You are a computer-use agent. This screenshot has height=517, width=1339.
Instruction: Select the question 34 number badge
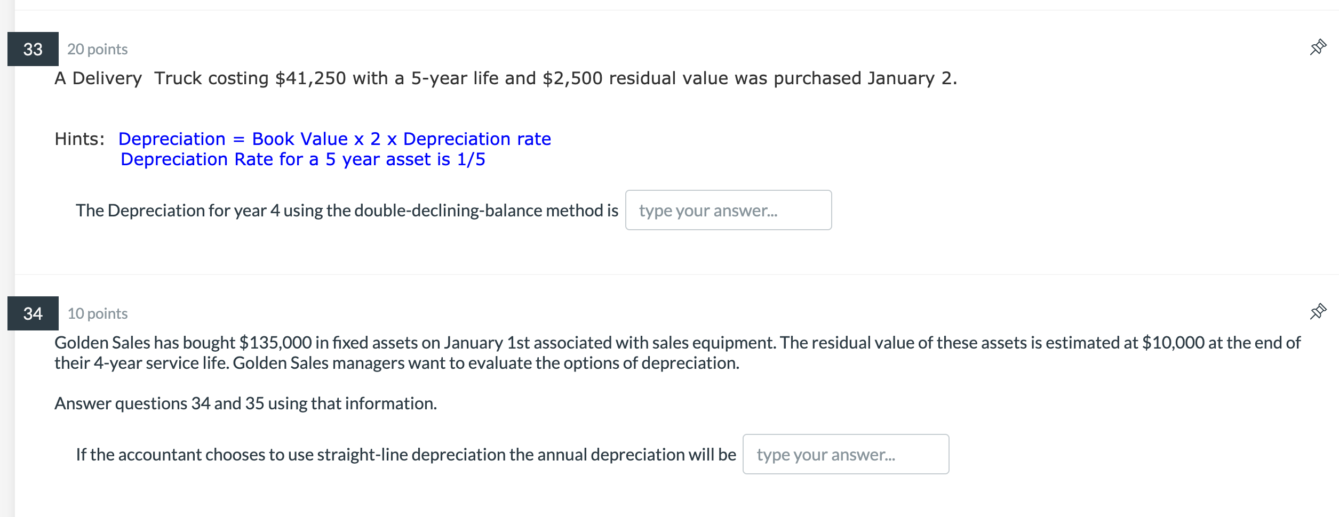tap(33, 313)
